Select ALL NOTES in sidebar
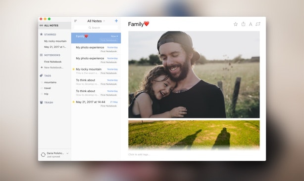 coord(54,25)
